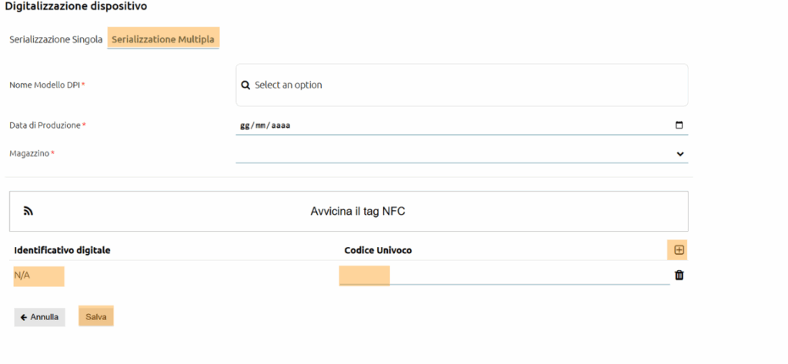The image size is (788, 364).
Task: Add a new row with the plus icon
Action: (679, 250)
